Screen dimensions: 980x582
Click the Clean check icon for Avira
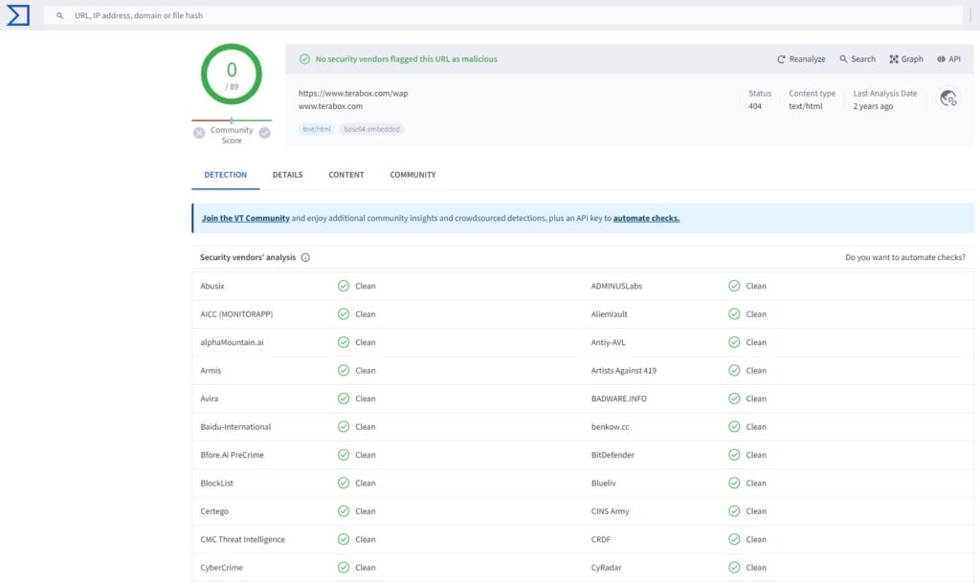(x=344, y=399)
